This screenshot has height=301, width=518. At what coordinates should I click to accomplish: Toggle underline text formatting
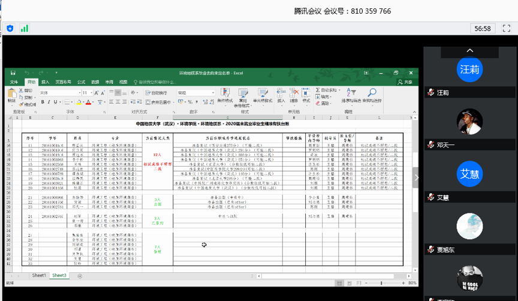(55, 103)
